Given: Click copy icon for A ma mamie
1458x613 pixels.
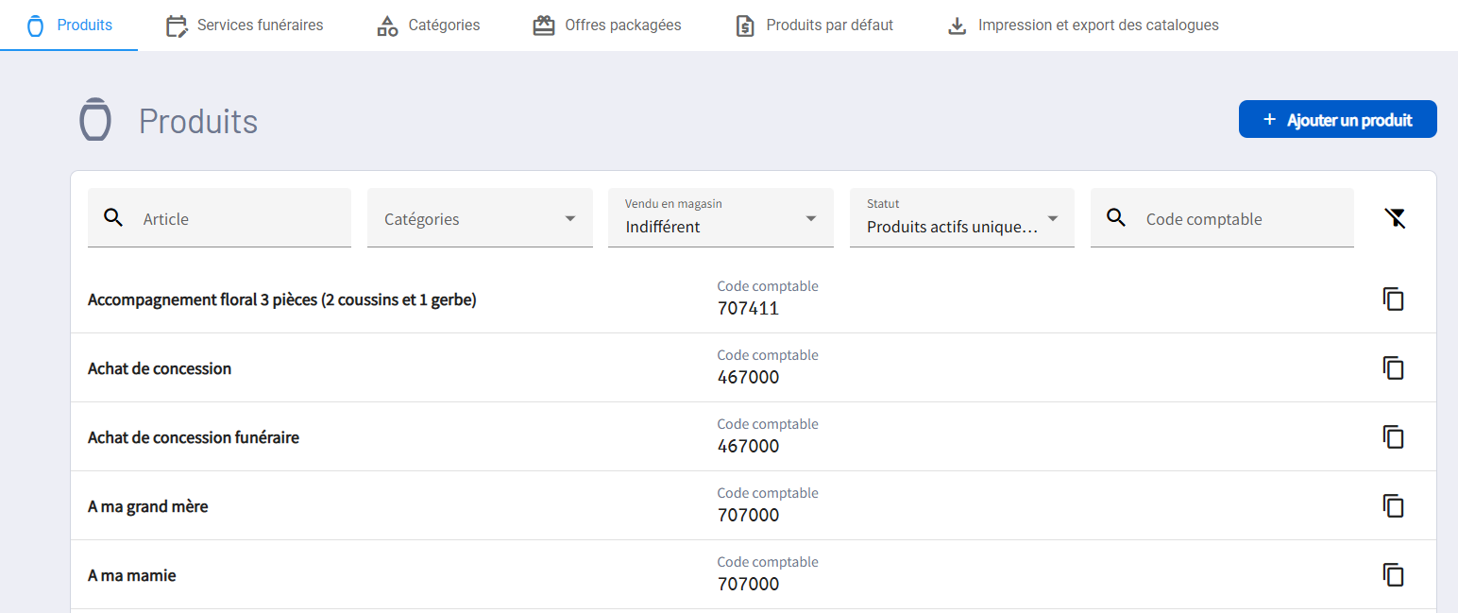Looking at the screenshot, I should coord(1393,575).
